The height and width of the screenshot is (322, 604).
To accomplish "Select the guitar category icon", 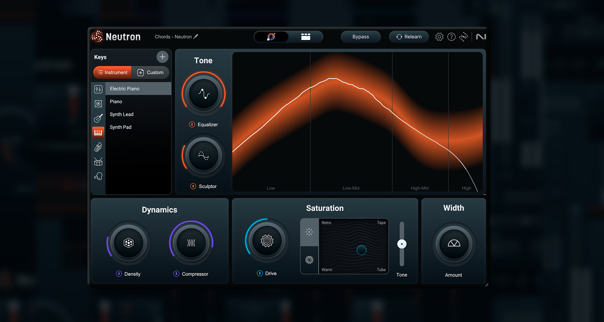I will [98, 118].
